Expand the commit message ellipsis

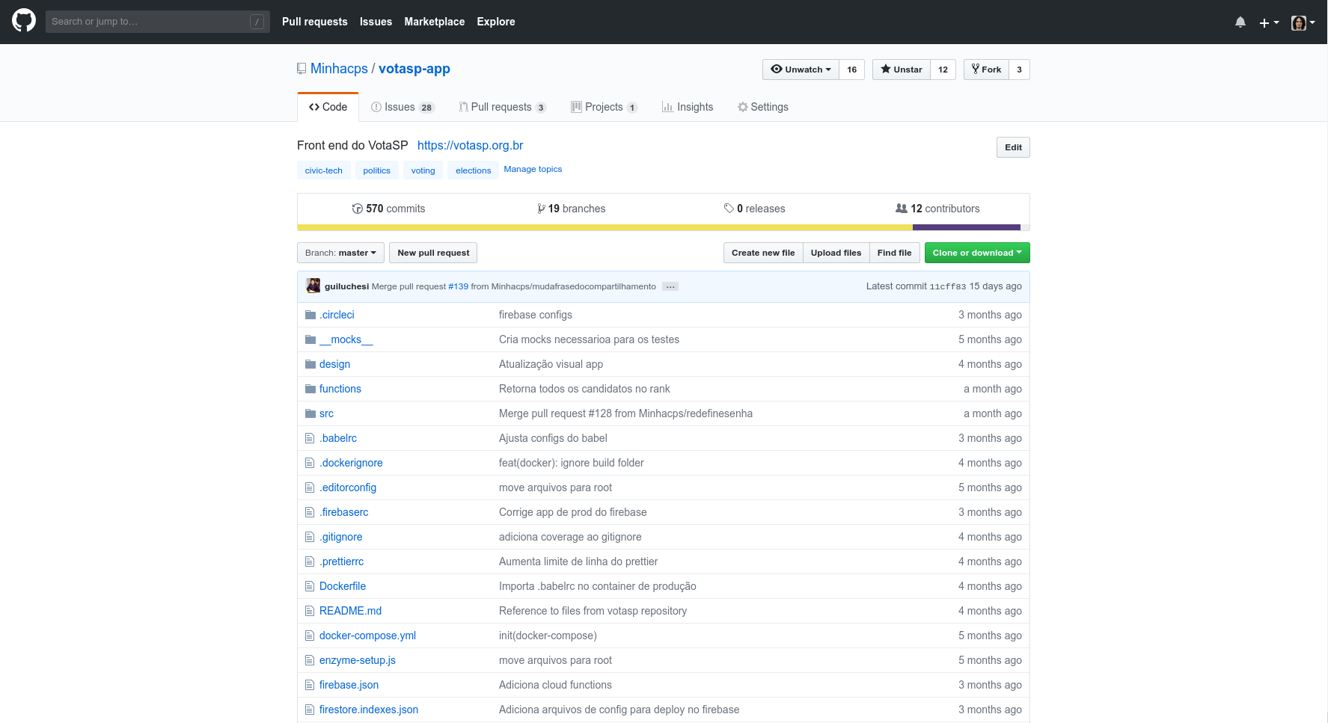tap(670, 286)
